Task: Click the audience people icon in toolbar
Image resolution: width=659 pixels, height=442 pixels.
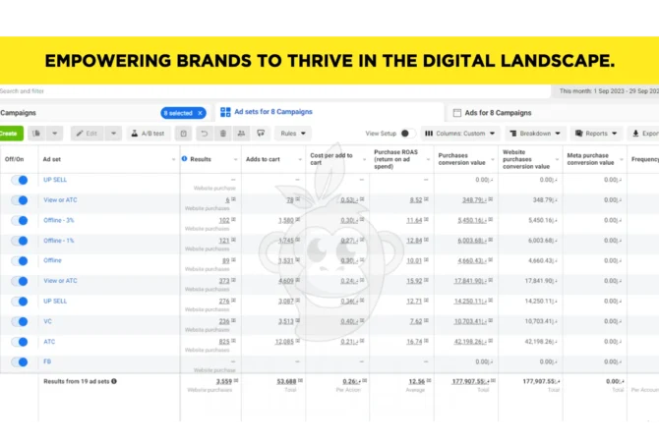Action: (x=241, y=134)
